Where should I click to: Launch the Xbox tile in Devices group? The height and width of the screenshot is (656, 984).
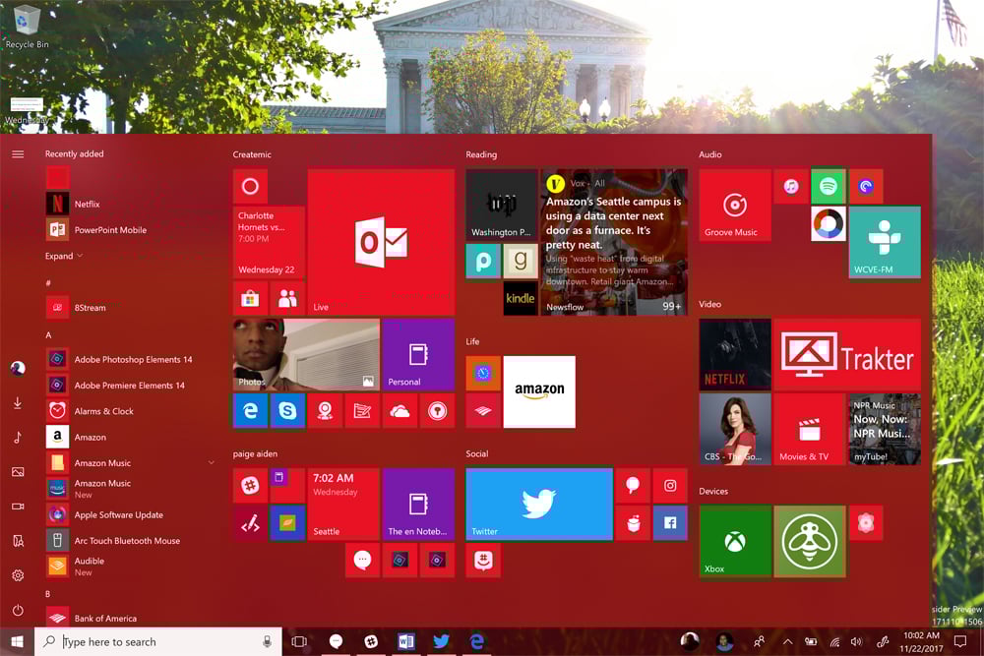tap(734, 541)
